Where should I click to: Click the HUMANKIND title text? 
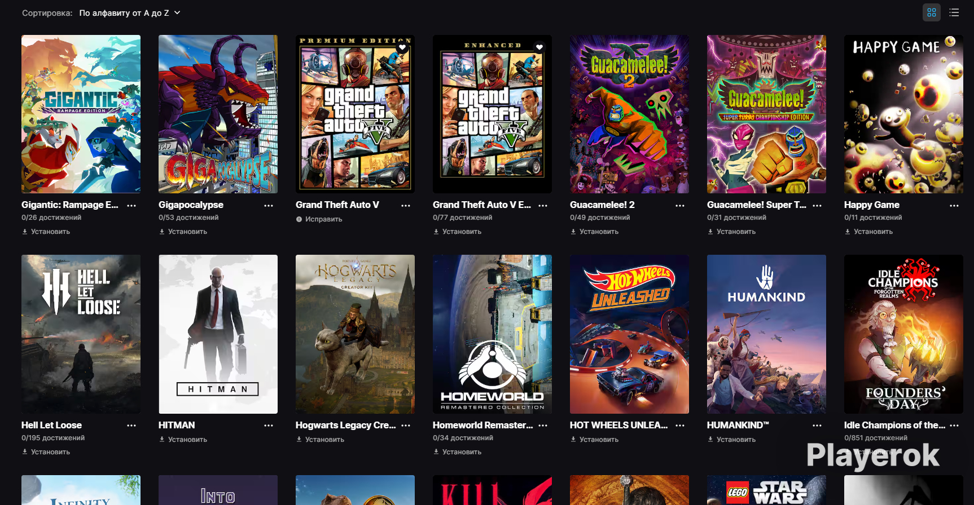(738, 426)
